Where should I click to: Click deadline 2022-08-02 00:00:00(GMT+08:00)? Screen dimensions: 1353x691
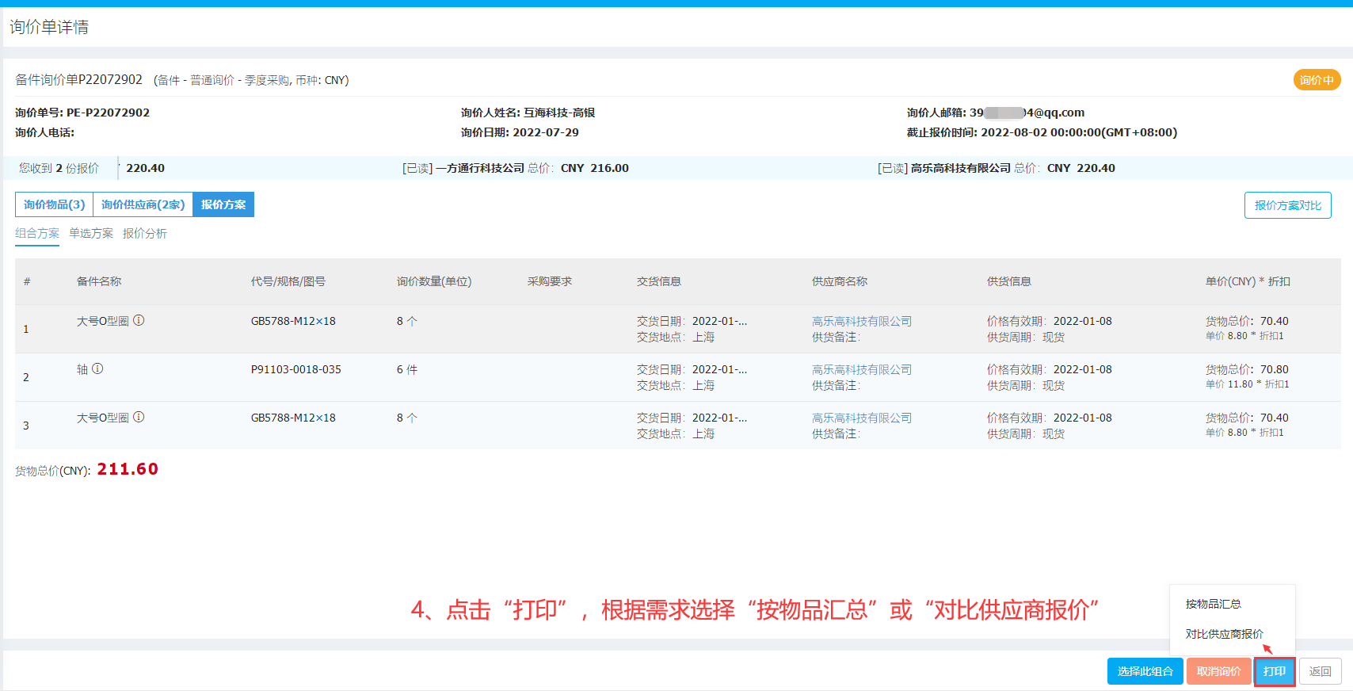(1079, 132)
